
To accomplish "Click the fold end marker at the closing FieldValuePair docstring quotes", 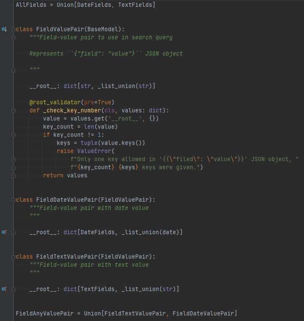I will point(14,70).
